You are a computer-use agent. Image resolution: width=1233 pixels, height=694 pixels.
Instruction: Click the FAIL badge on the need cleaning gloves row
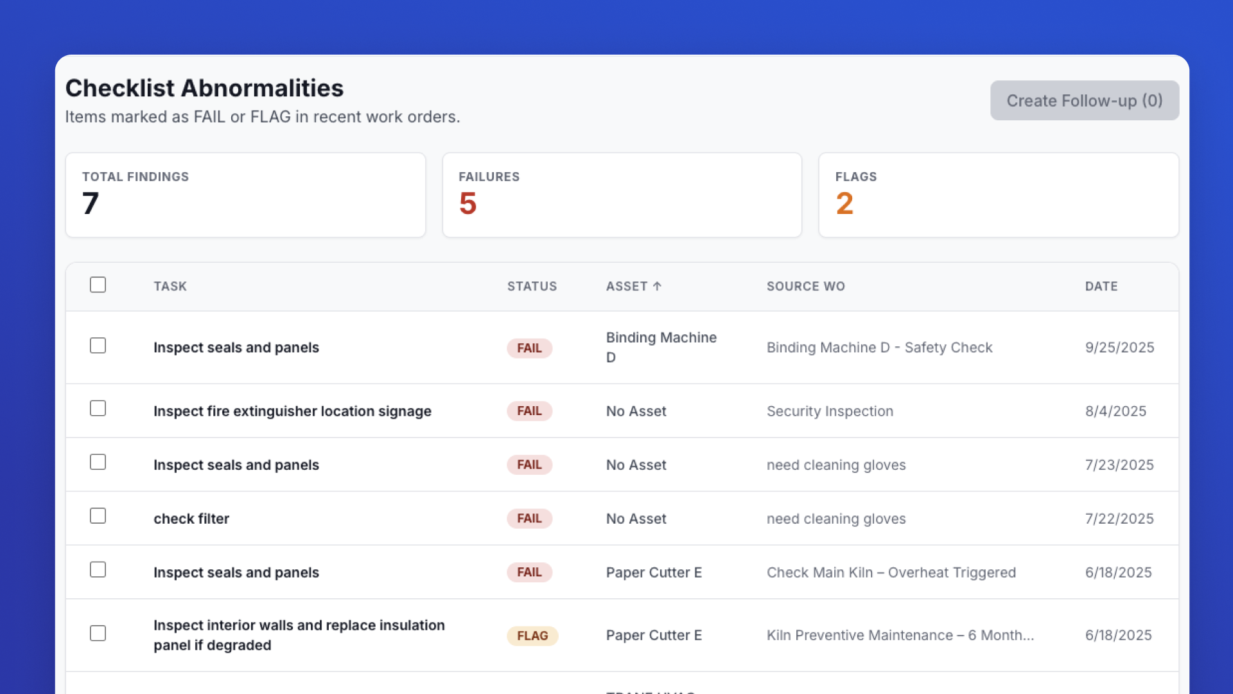point(529,465)
